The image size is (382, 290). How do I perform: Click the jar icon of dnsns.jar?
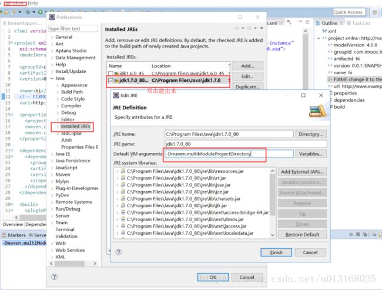(123, 219)
